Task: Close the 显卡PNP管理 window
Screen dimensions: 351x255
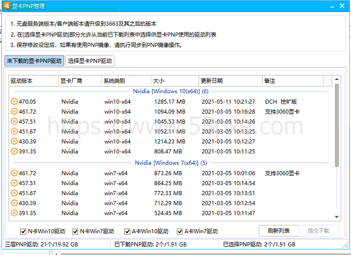Action: click(x=342, y=6)
